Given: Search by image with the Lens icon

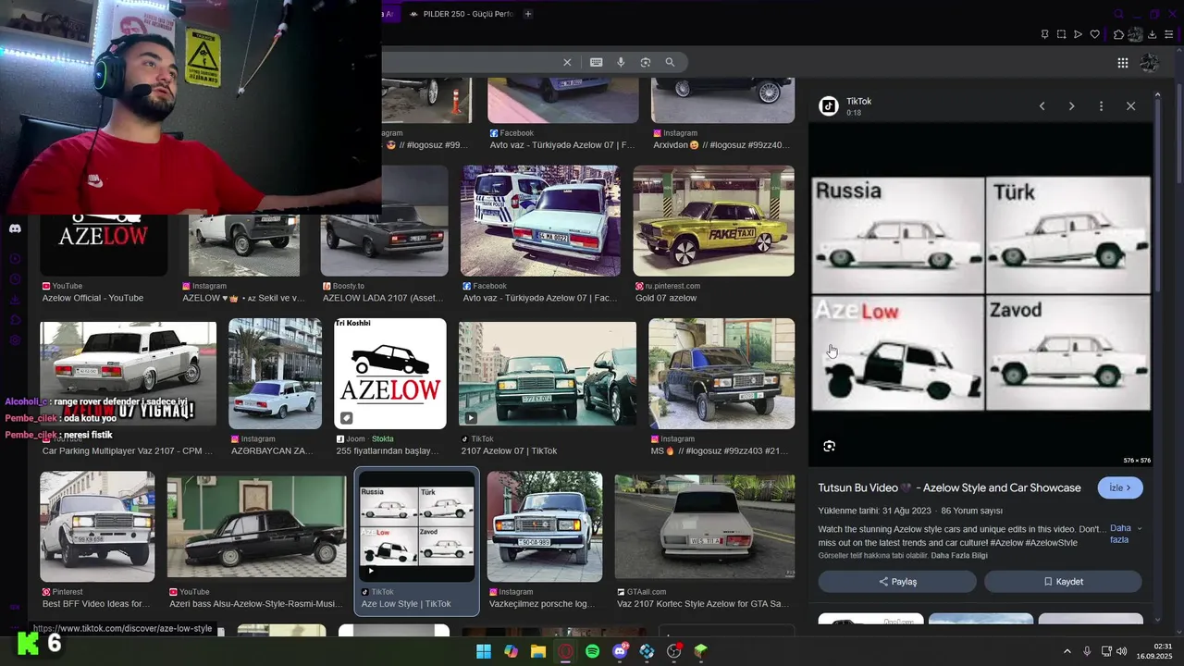Looking at the screenshot, I should click(646, 62).
